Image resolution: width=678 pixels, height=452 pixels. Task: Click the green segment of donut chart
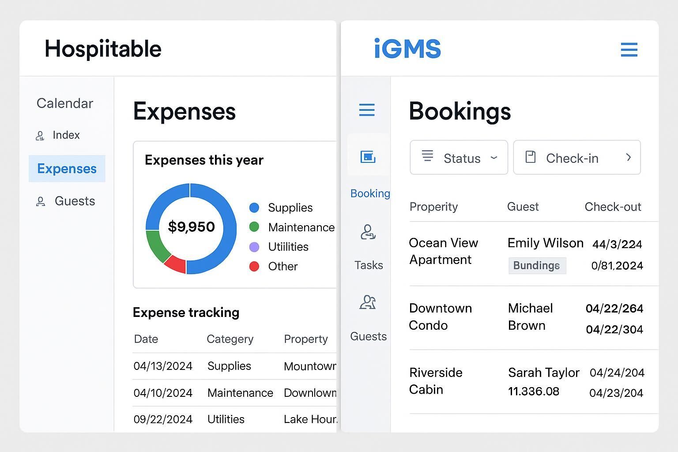pos(157,245)
